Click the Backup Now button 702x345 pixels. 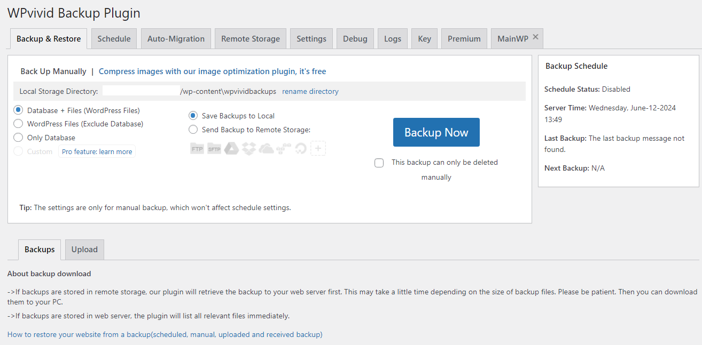tap(436, 132)
